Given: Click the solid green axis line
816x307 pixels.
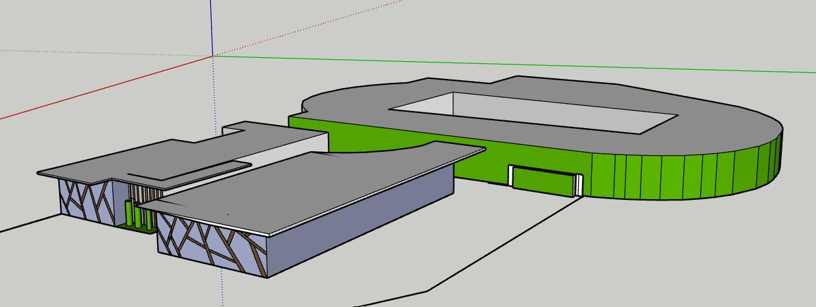Looking at the screenshot, I should 526,65.
